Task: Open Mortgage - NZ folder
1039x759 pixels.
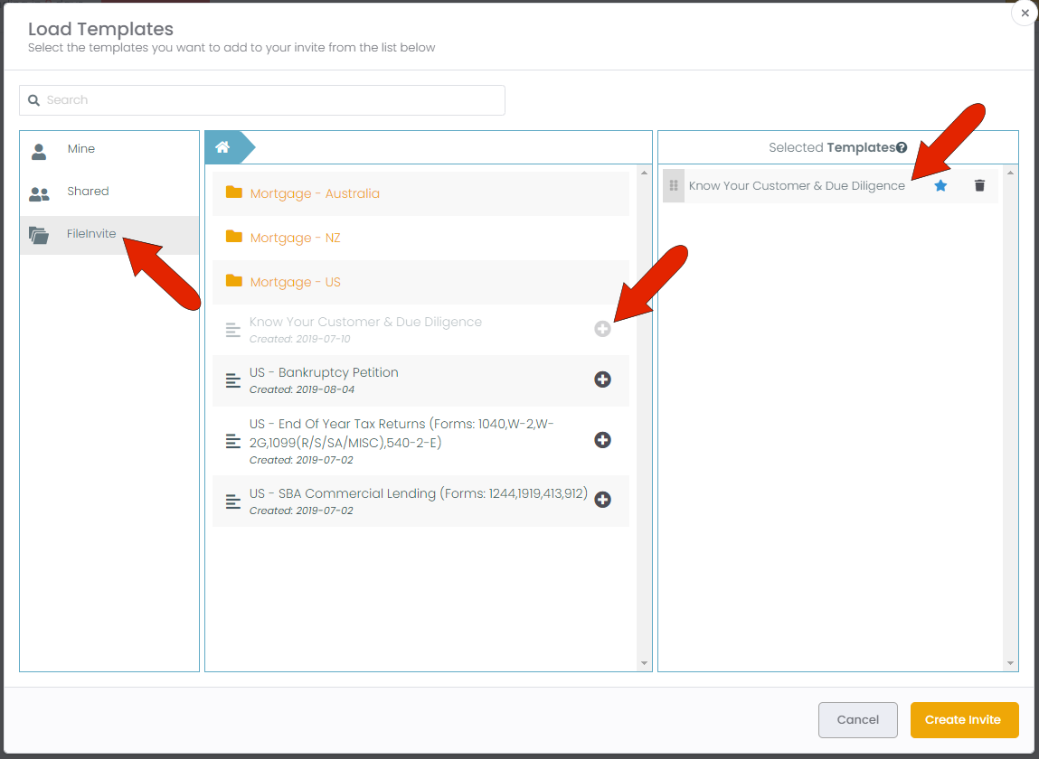Action: tap(295, 238)
